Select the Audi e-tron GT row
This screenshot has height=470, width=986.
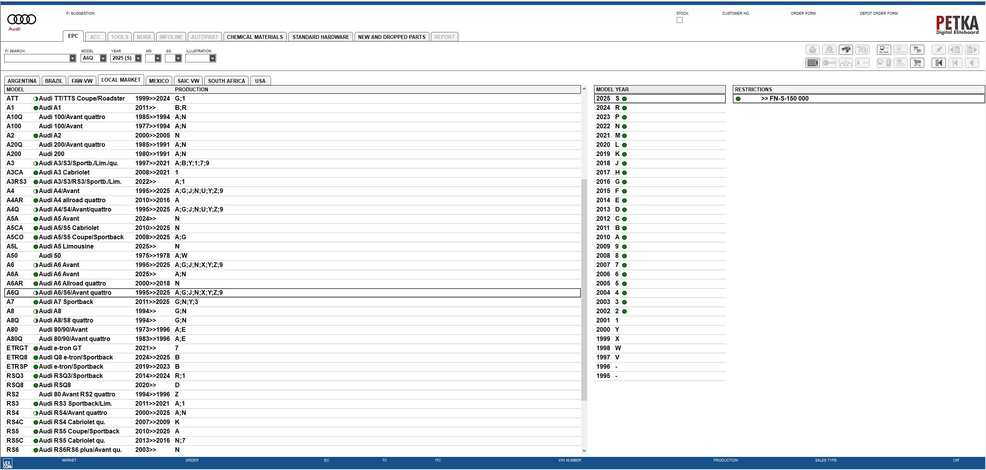pos(293,348)
